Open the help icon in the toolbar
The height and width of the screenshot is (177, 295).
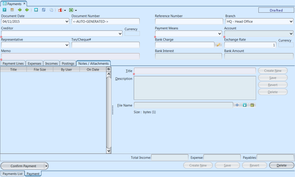tap(4, 10)
